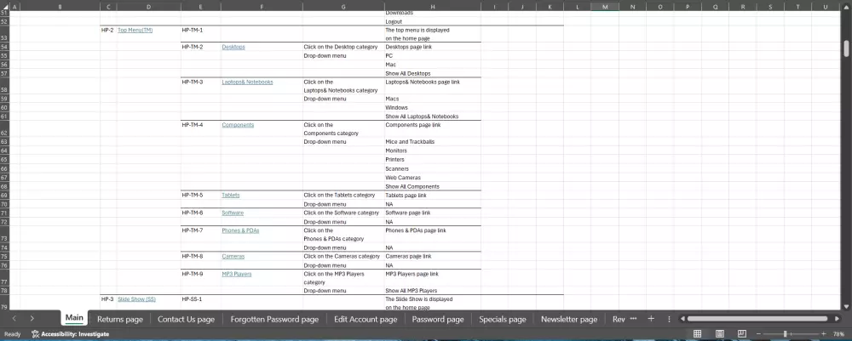Click the horizontal scrollbar thumb
Image resolution: width=852 pixels, height=341 pixels.
(757, 319)
